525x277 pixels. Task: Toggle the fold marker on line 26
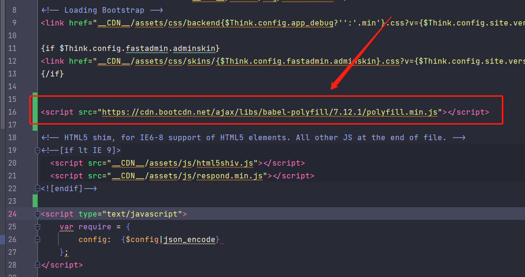click(x=37, y=240)
